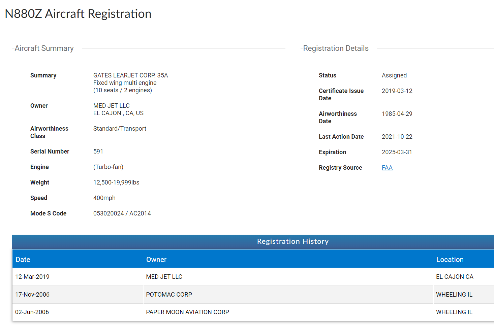Click the Registry Source label
The height and width of the screenshot is (336, 494).
pos(340,168)
